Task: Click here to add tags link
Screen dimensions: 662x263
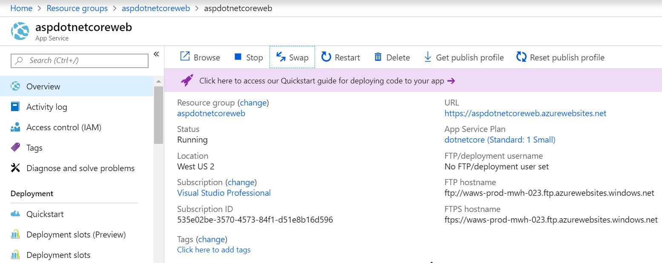Action: pyautogui.click(x=214, y=250)
